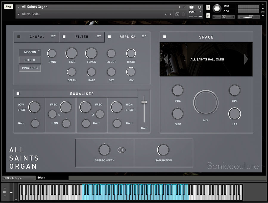Click the RATE knob
The image size is (268, 203).
92,72
